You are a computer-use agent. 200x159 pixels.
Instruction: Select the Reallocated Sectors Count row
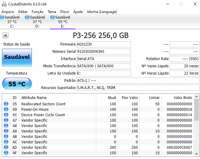pyautogui.click(x=98, y=104)
